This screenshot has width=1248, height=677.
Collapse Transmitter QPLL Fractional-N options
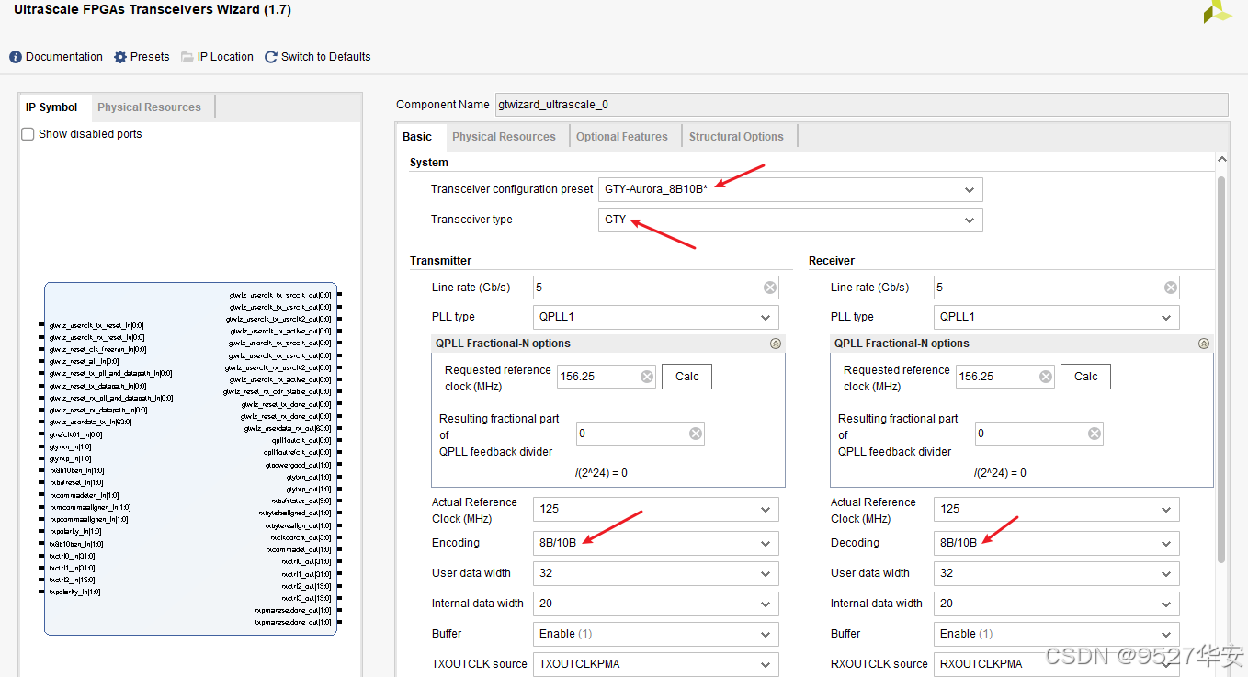point(776,344)
